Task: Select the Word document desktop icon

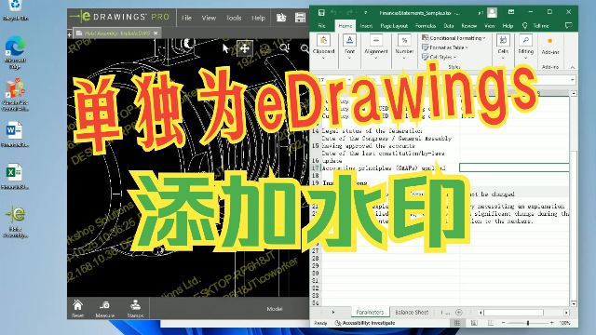Action: [x=15, y=134]
